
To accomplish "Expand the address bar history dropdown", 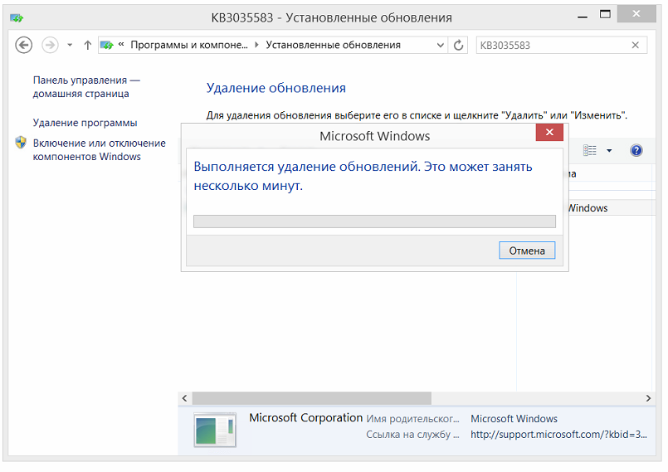I will tap(438, 46).
